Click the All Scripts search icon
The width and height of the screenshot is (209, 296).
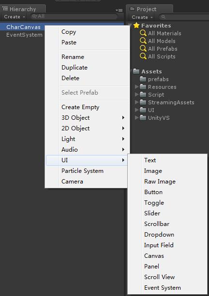point(143,56)
